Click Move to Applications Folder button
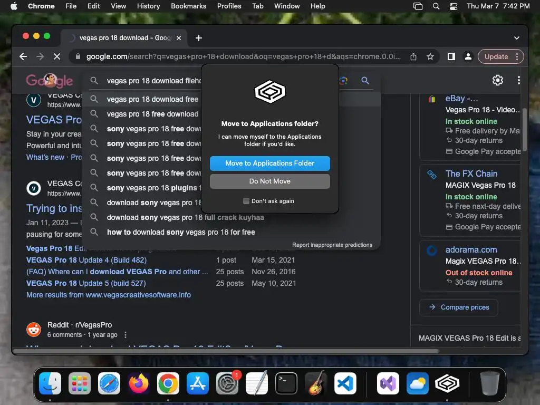540x405 pixels. (269, 163)
